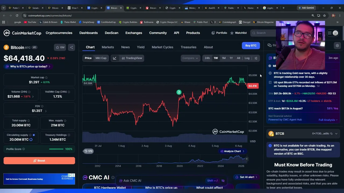
Task: Set chart range to 1W
Action: coord(216,58)
